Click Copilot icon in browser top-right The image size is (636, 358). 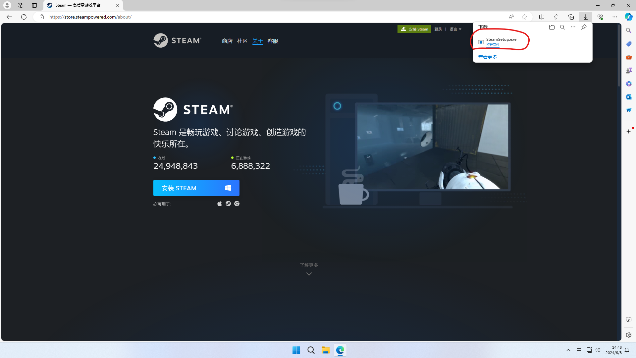628,17
